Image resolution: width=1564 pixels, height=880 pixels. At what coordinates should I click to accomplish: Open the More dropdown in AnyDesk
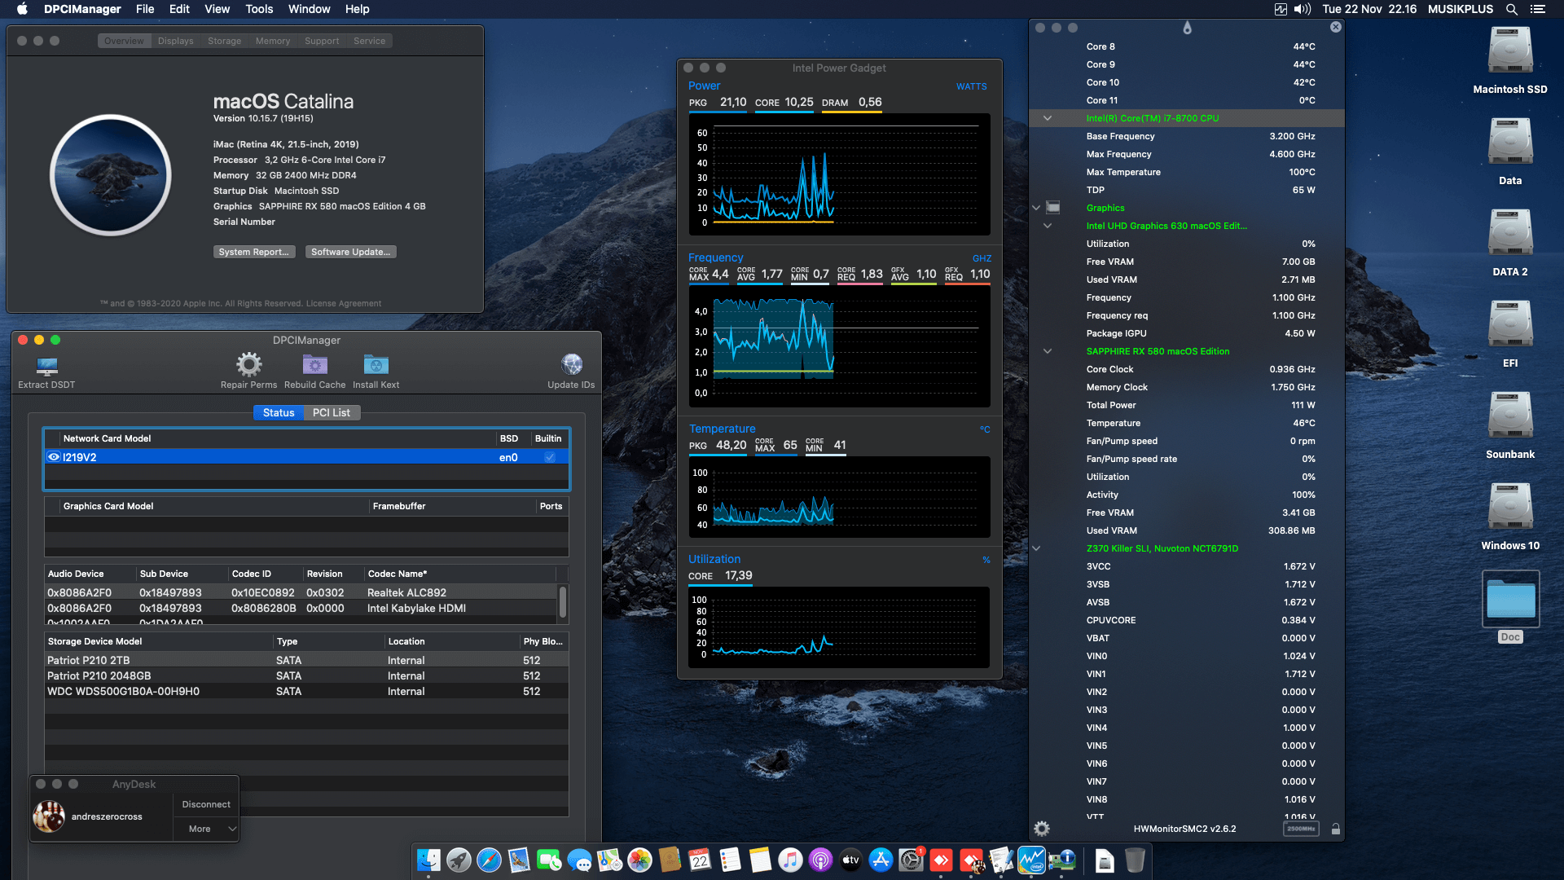(x=206, y=829)
